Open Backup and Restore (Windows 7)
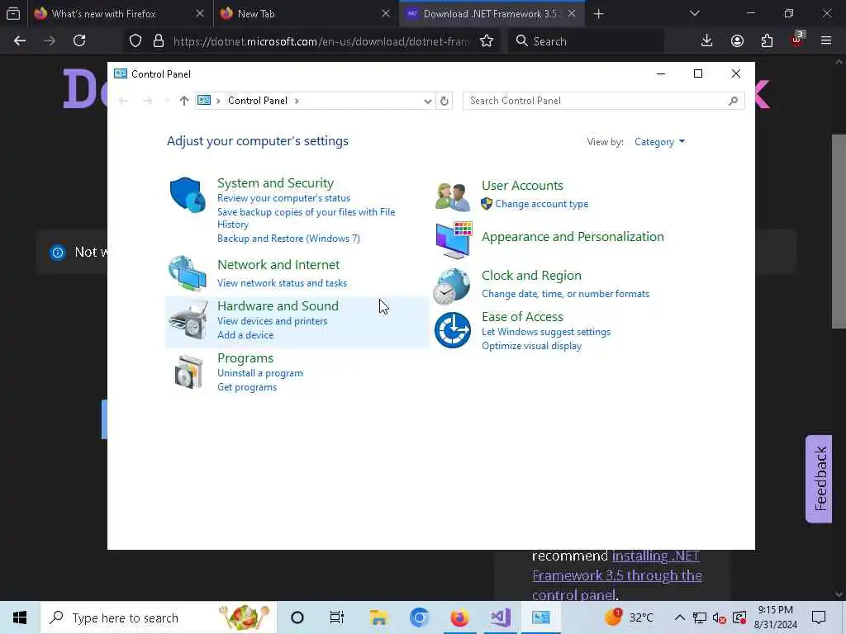 [288, 239]
